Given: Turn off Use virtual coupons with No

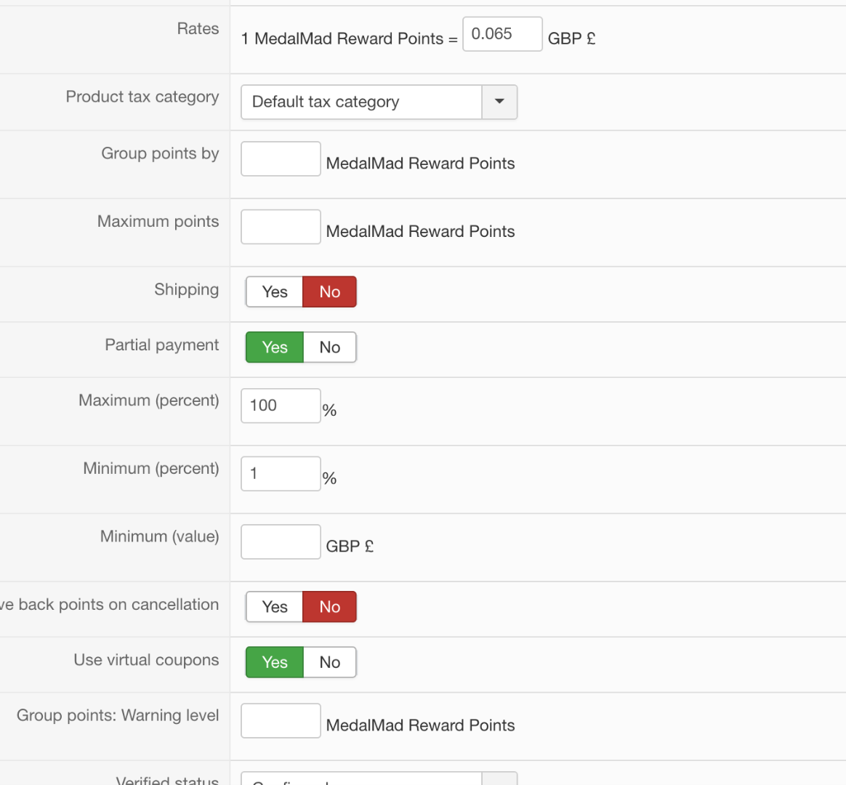Looking at the screenshot, I should [329, 662].
